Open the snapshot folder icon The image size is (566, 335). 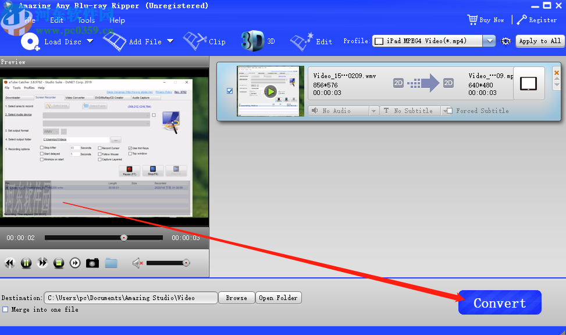coord(111,263)
